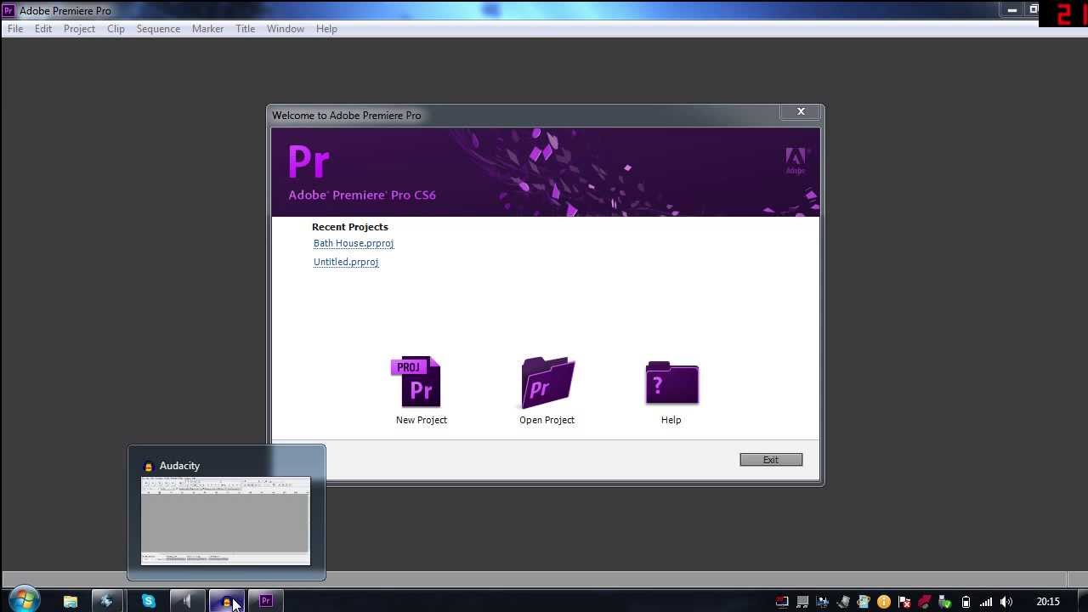Click the Open Project folder icon
Viewport: 1088px width, 612px height.
tap(547, 382)
